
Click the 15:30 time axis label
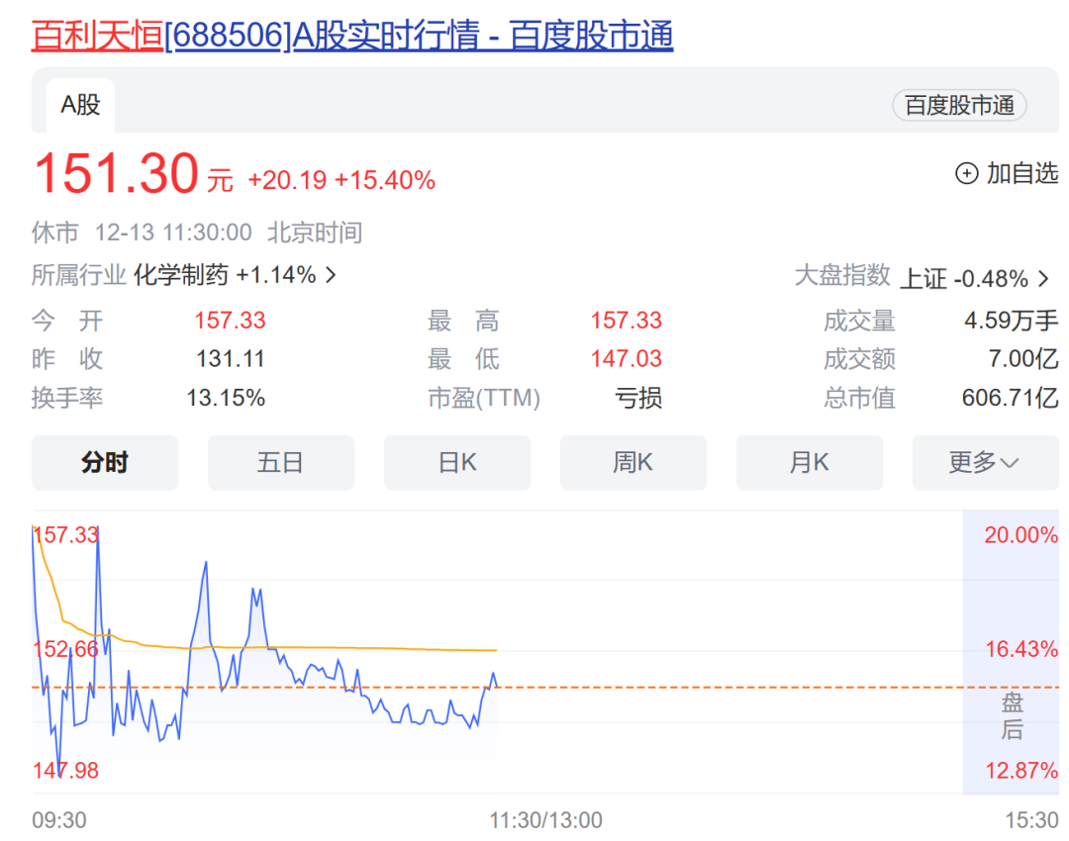pyautogui.click(x=1031, y=820)
